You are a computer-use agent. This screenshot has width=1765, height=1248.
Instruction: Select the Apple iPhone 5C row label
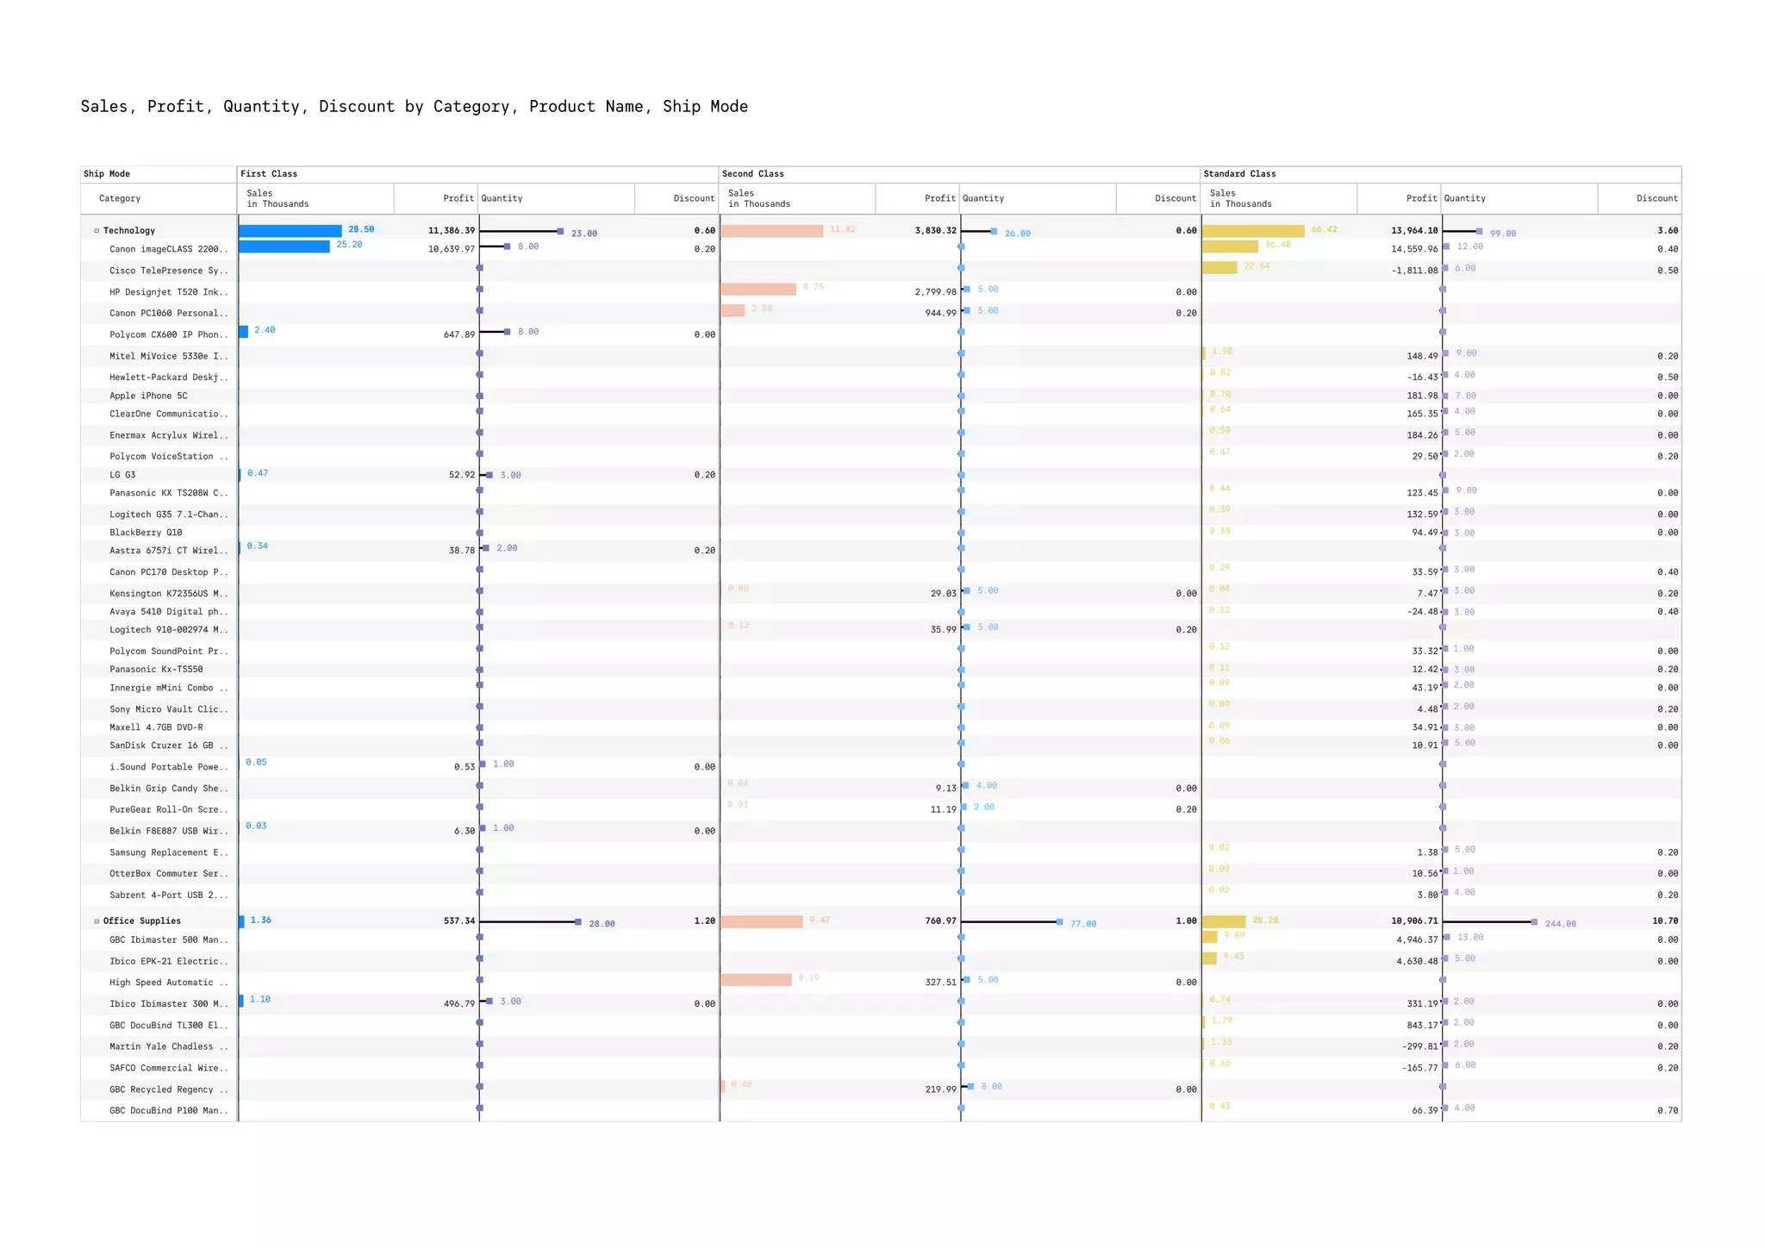coord(148,396)
